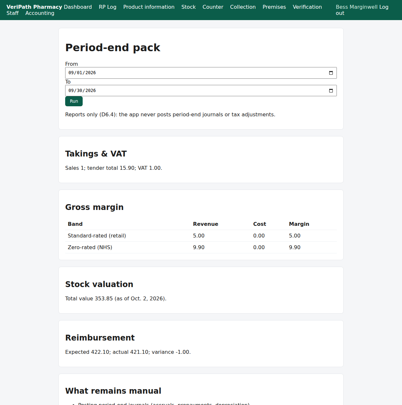Click the Takings & VAT heading
The height and width of the screenshot is (405, 402).
[96, 154]
